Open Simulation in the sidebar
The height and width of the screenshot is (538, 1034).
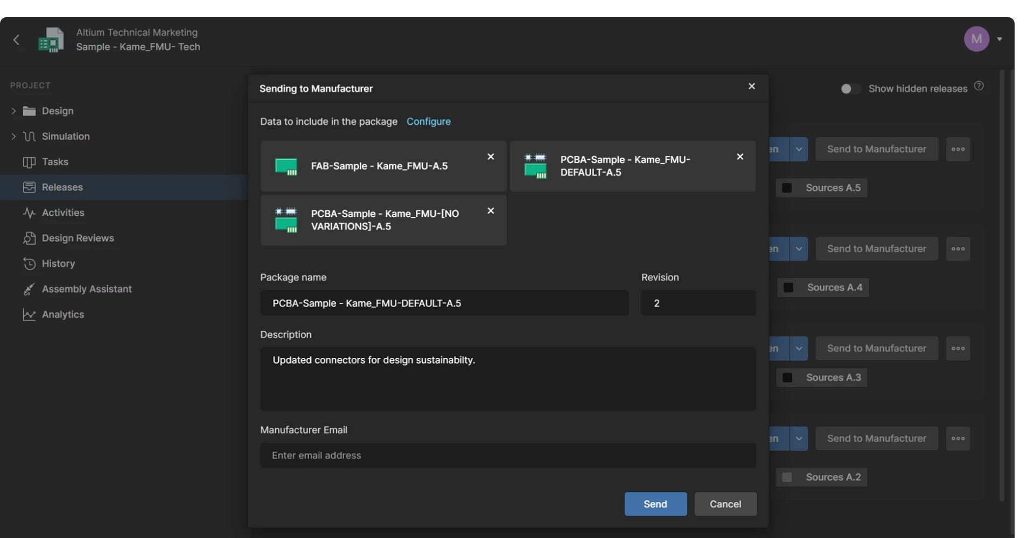pos(66,136)
